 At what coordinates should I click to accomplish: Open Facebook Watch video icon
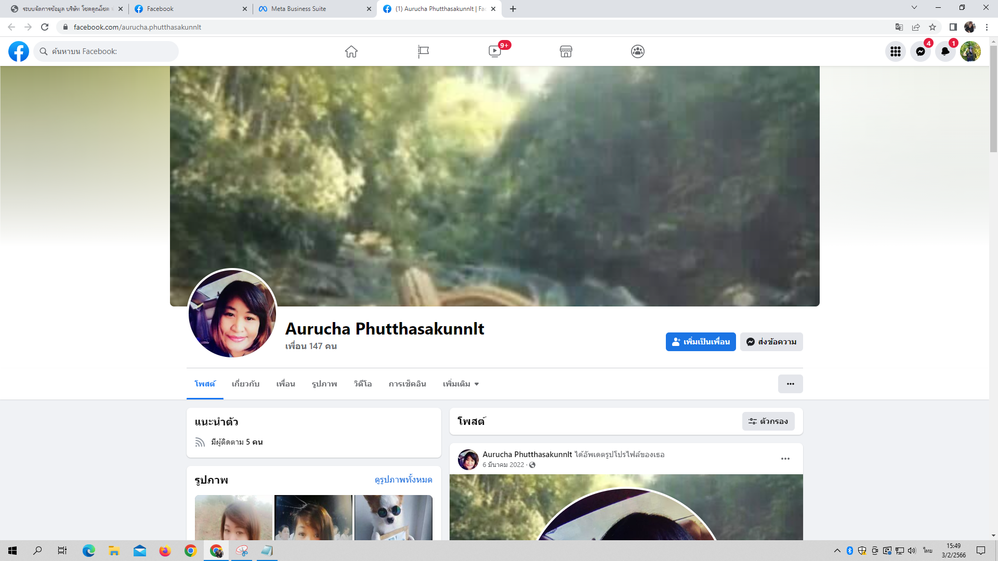tap(495, 51)
